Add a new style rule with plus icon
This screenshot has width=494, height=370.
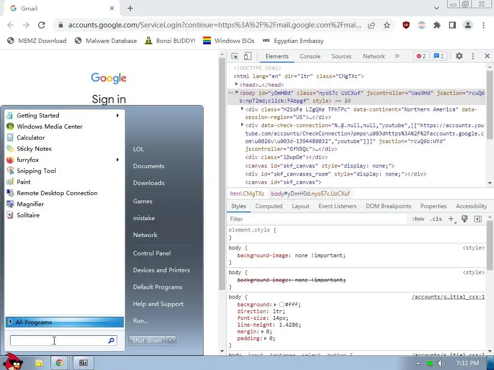[452, 219]
